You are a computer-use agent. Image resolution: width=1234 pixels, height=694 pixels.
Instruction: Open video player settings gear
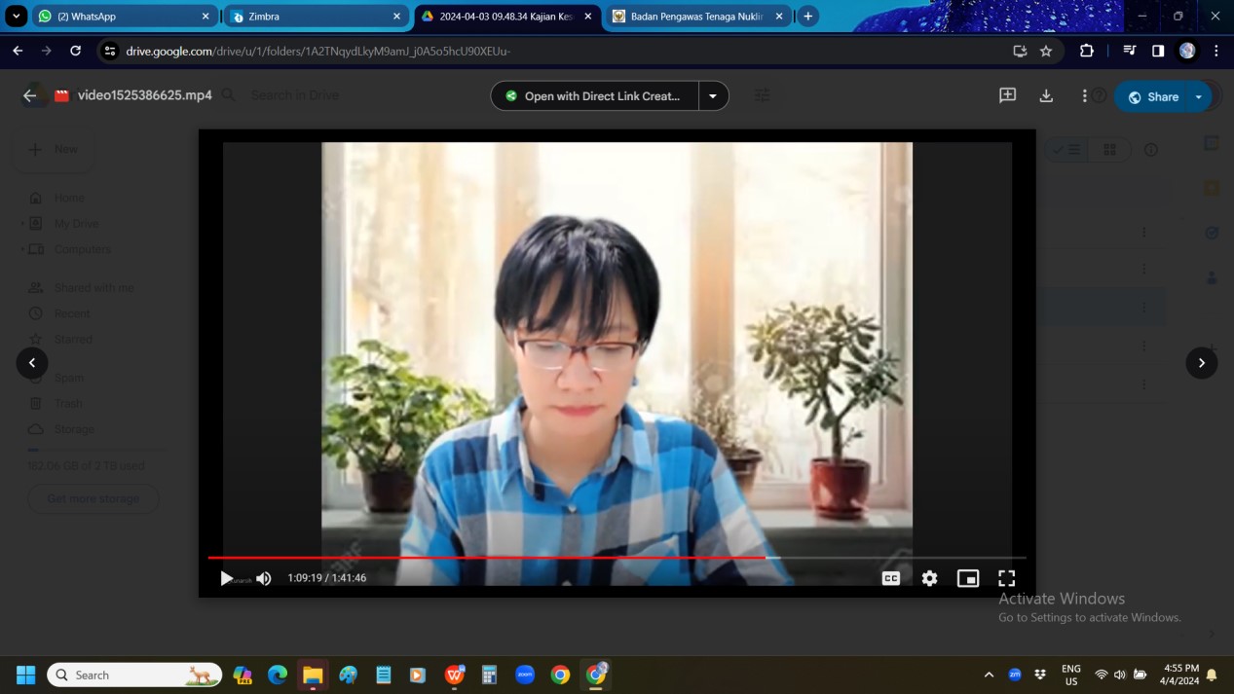[929, 578]
